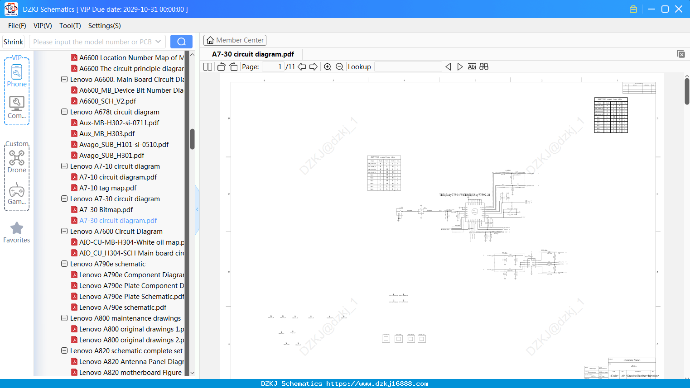
Task: Toggle two-page view layout icon
Action: tap(208, 66)
